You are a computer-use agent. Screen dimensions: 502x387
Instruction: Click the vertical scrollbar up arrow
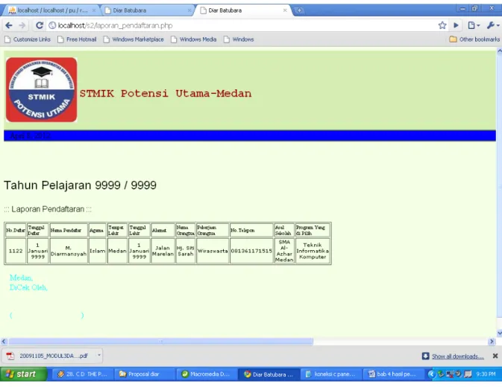tap(500, 51)
